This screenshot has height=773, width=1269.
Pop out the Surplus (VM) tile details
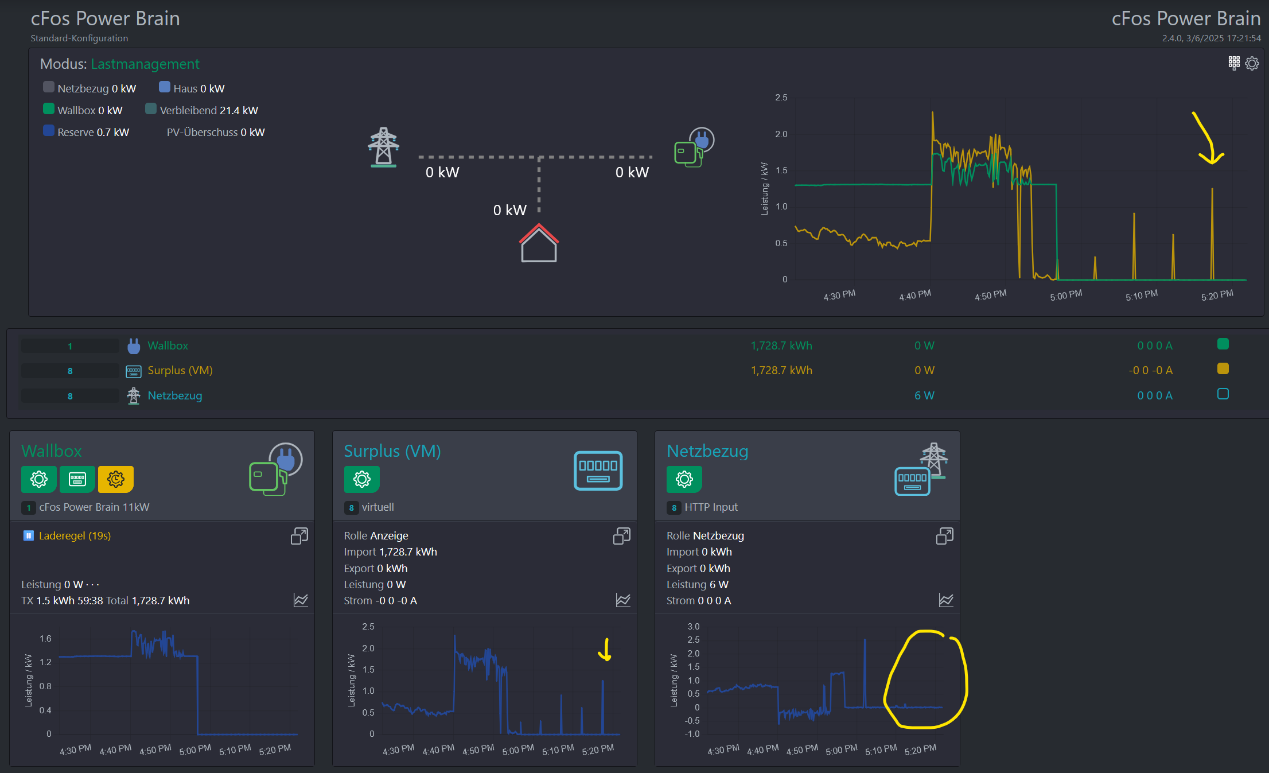[x=622, y=536]
